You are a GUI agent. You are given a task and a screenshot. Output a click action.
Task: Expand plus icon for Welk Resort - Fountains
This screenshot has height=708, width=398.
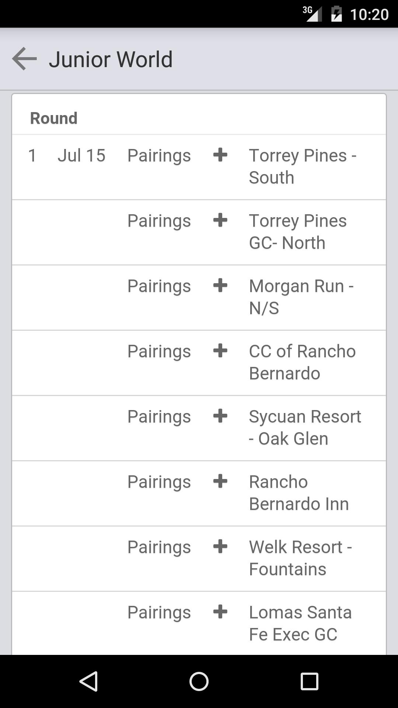(220, 546)
